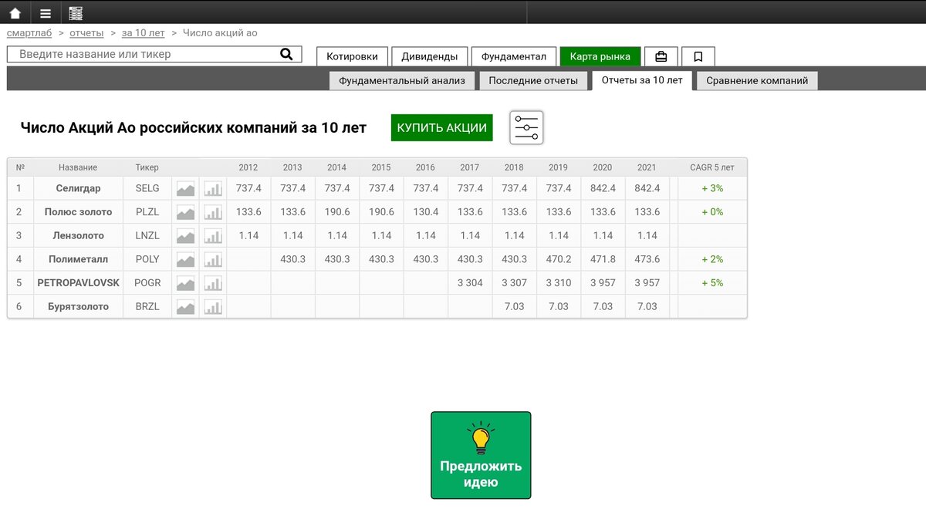Open the Дивиденды tab
This screenshot has height=516, width=926.
click(x=429, y=56)
